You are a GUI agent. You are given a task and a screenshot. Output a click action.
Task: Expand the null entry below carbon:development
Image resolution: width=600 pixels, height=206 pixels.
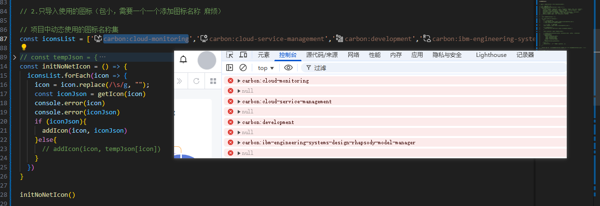[x=239, y=132]
